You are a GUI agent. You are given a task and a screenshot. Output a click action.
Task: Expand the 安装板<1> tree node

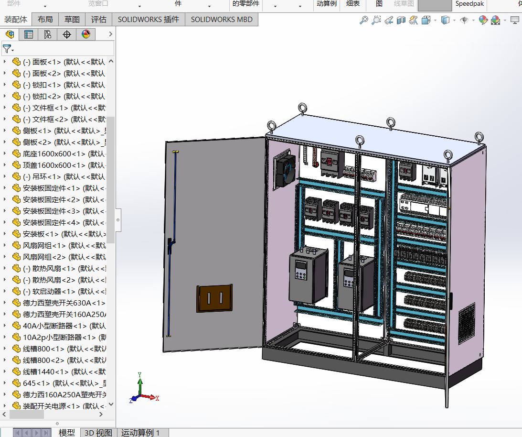(5, 234)
